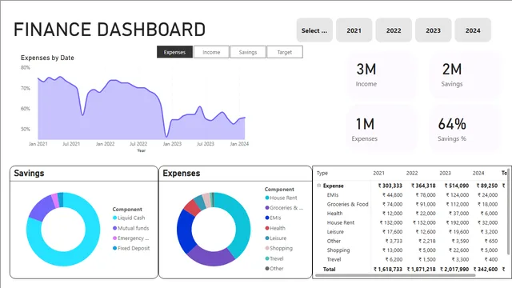This screenshot has height=288, width=512.
Task: Filter dashboard by year 2024
Action: tap(473, 30)
